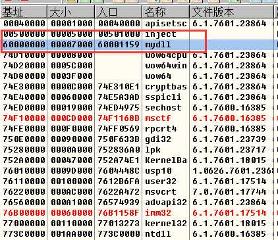Select the mydll module name
Image resolution: width=278 pixels, height=240 pixels.
pos(158,45)
